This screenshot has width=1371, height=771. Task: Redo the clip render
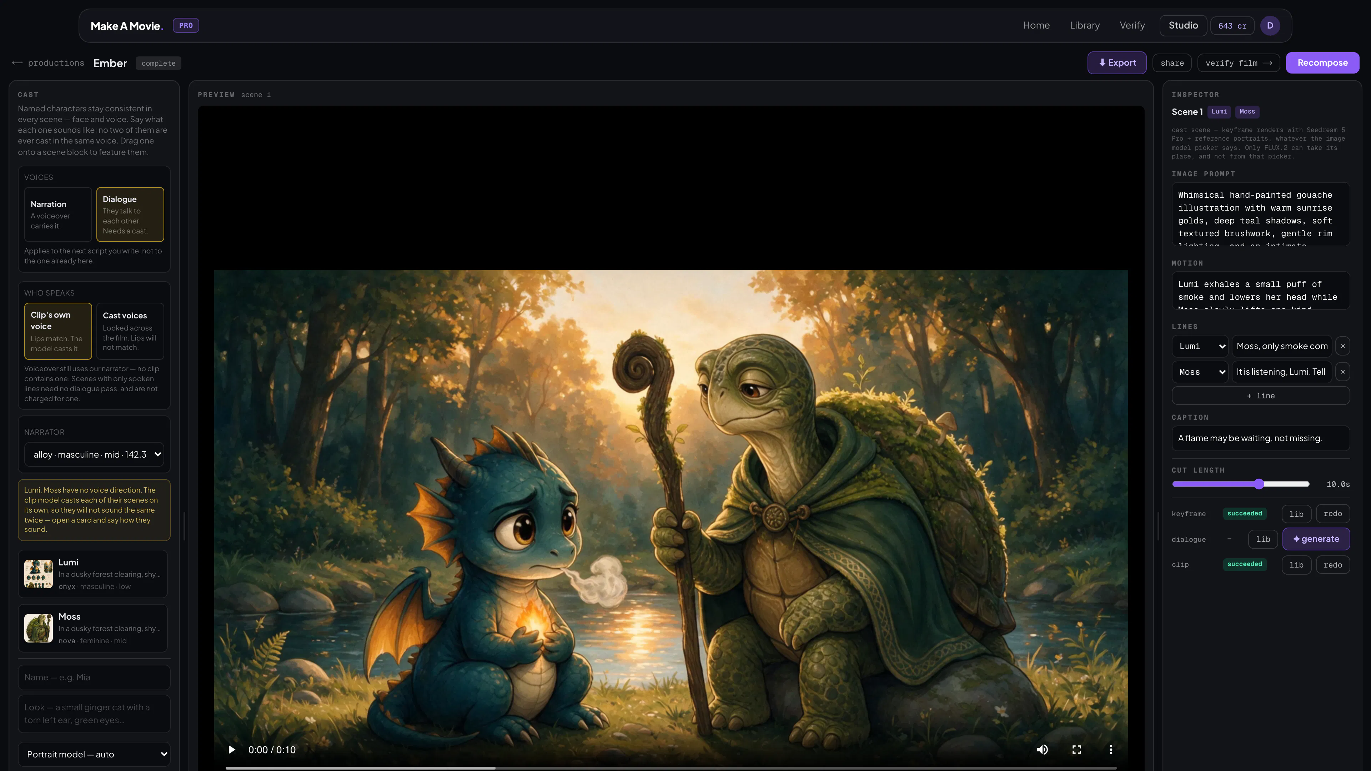(1332, 565)
